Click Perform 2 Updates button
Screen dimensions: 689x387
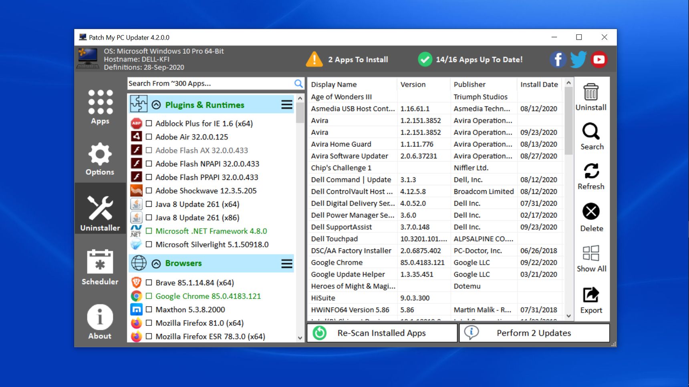coord(534,333)
